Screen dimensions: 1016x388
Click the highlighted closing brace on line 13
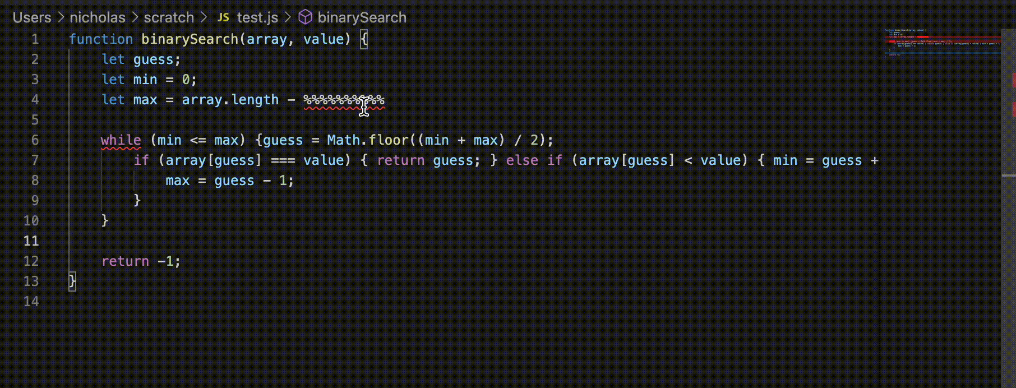click(72, 281)
